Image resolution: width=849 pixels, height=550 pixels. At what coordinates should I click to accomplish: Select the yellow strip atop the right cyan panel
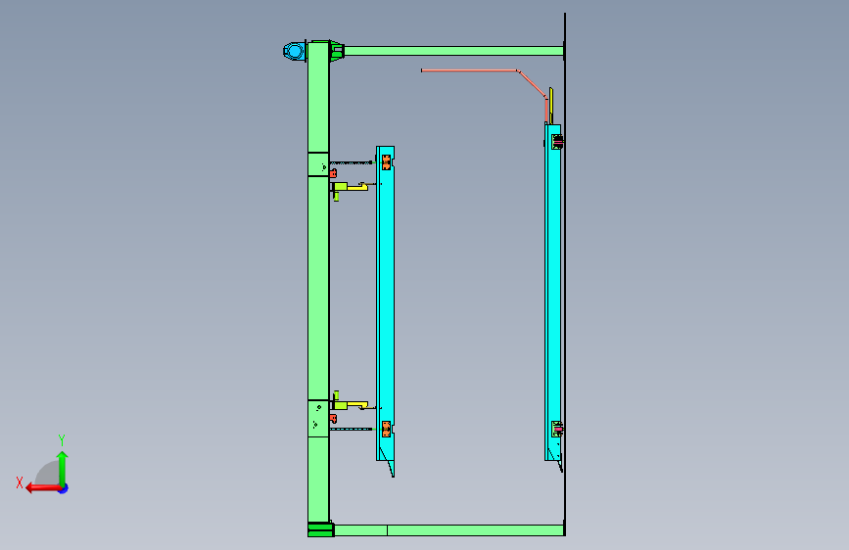pyautogui.click(x=551, y=106)
